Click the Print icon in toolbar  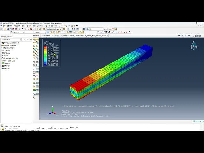11,29
